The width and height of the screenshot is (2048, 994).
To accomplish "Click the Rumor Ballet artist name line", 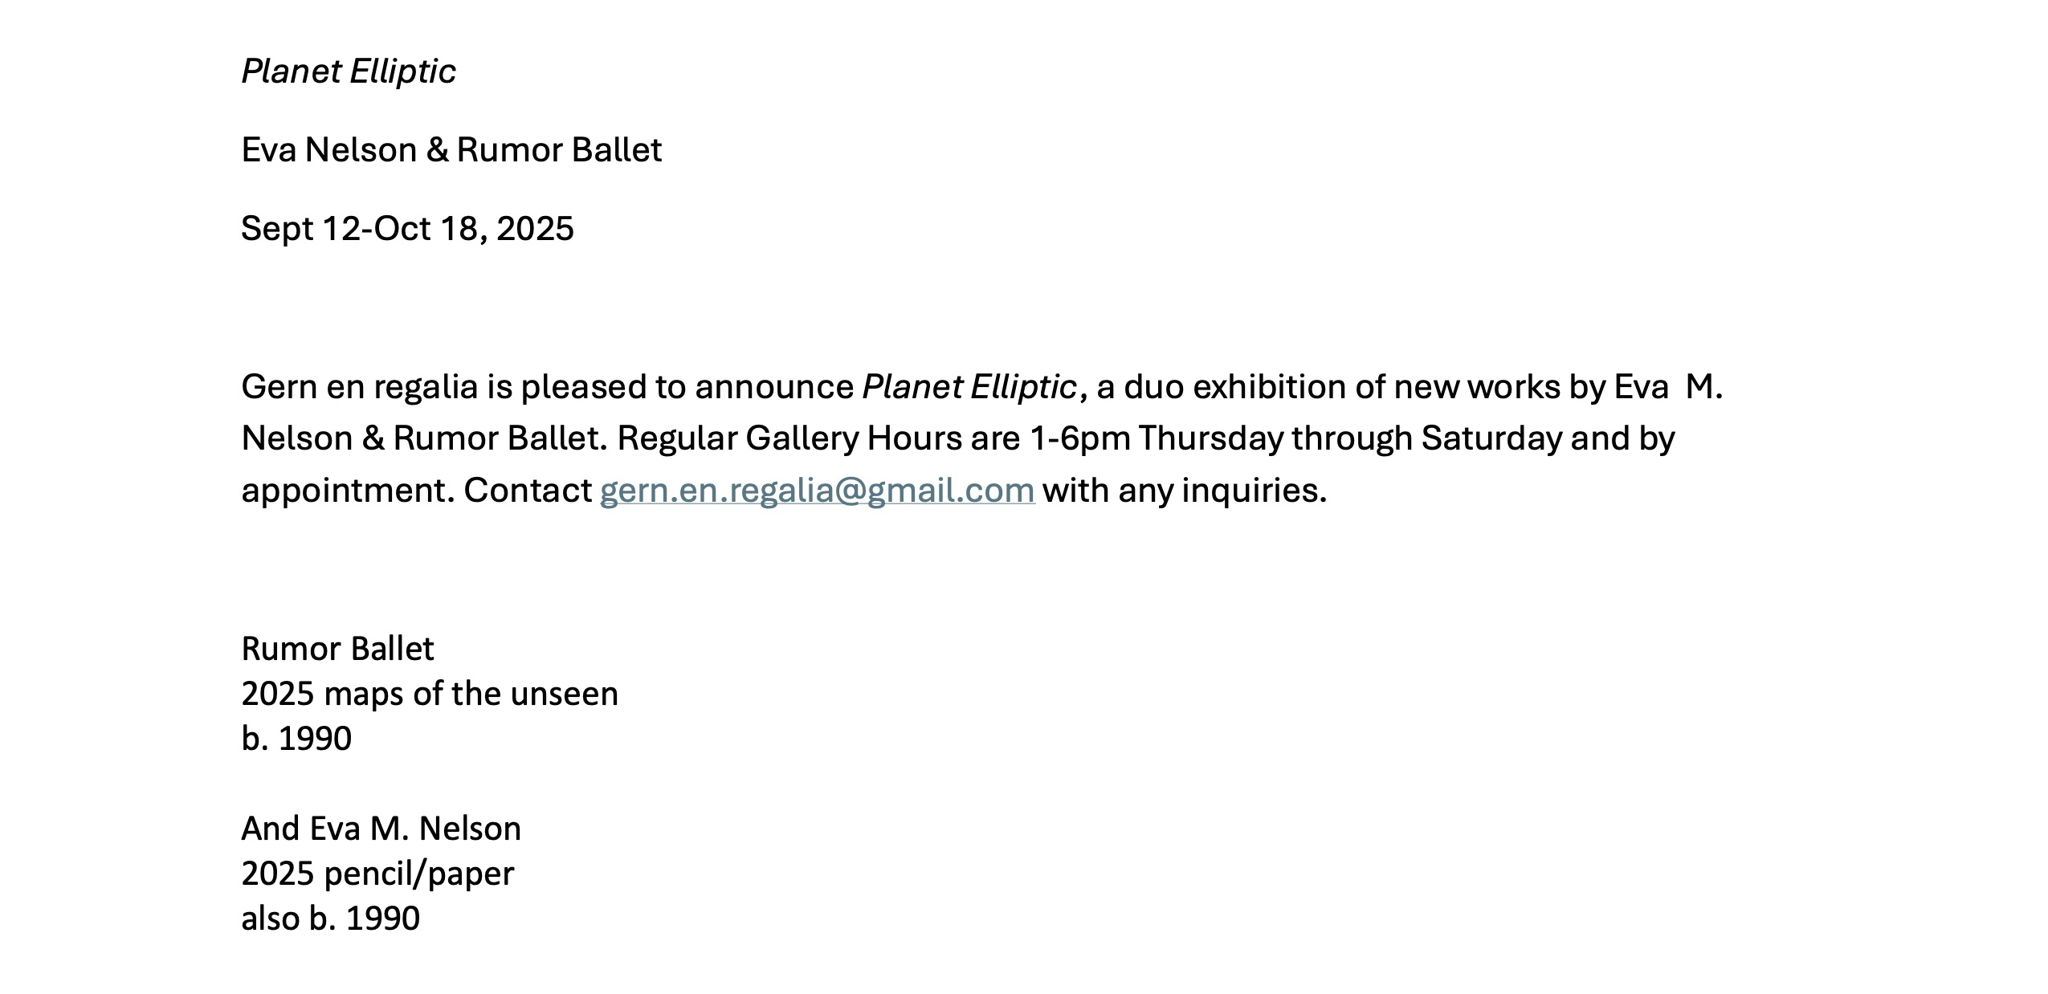I will [337, 649].
